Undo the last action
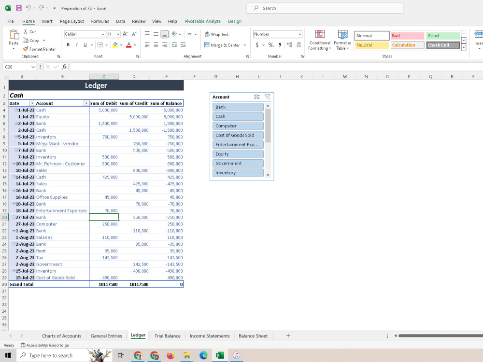Screen dimensions: 483x362 pyautogui.click(x=28, y=8)
